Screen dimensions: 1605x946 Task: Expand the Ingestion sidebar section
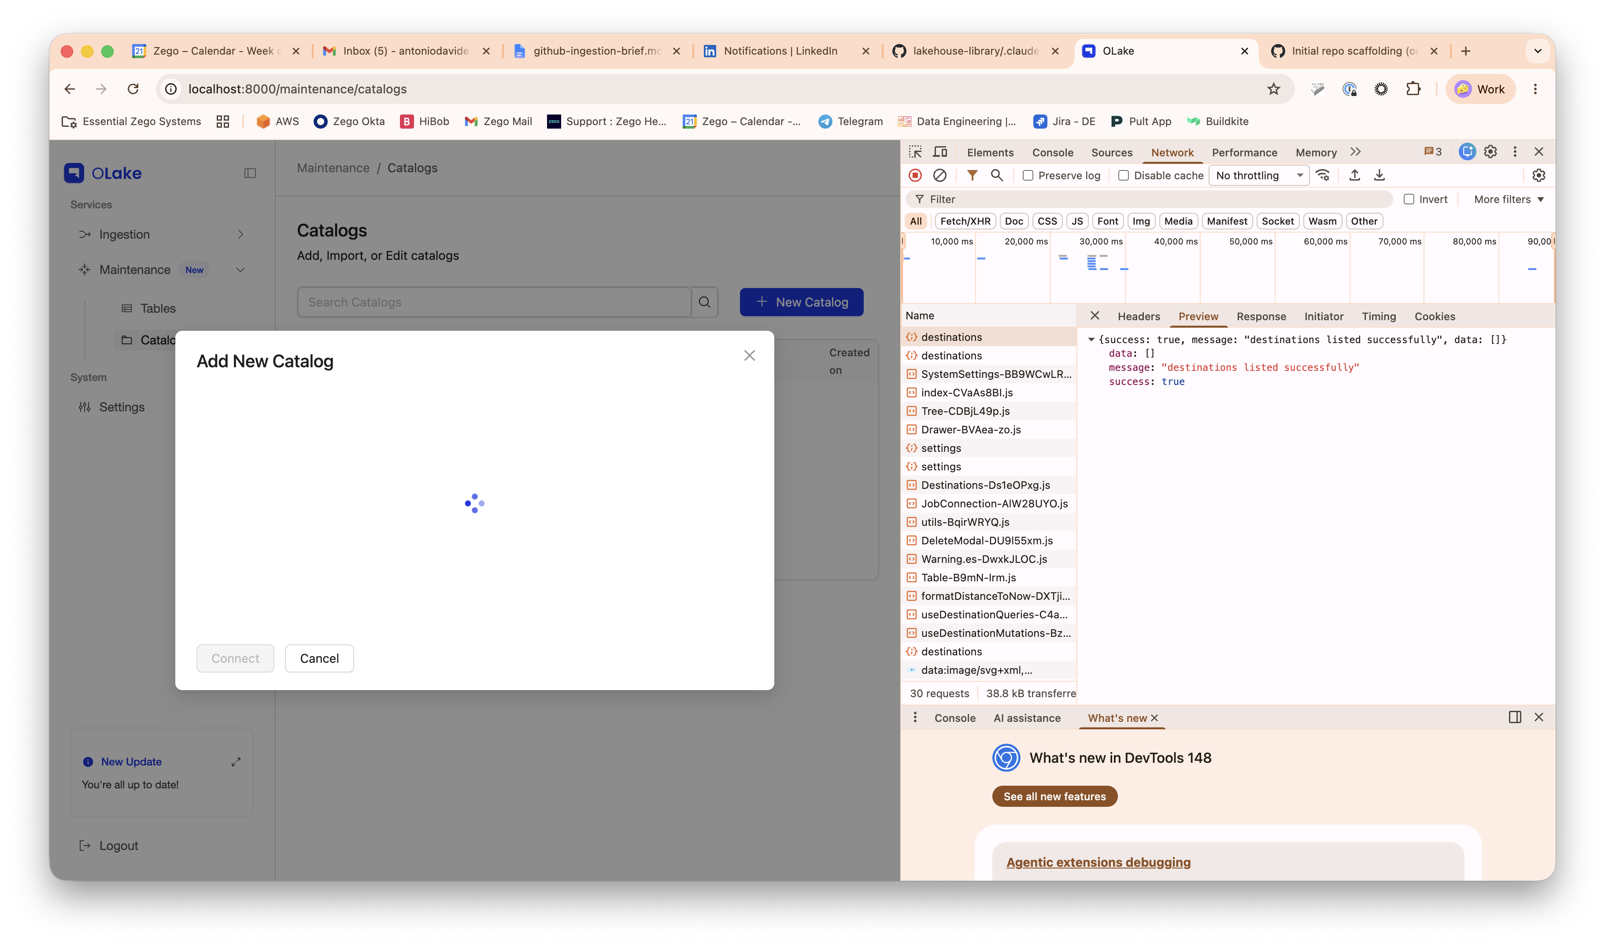coord(240,235)
